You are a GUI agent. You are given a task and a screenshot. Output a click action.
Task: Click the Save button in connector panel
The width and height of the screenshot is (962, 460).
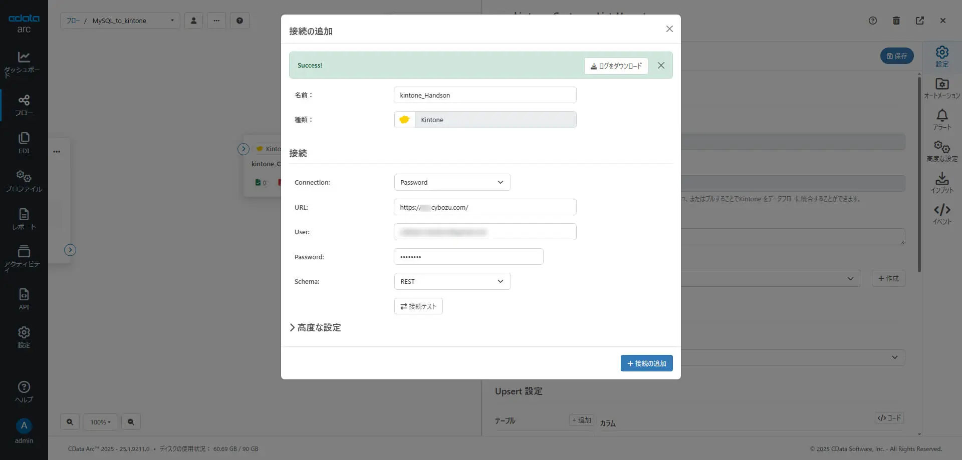pos(897,56)
